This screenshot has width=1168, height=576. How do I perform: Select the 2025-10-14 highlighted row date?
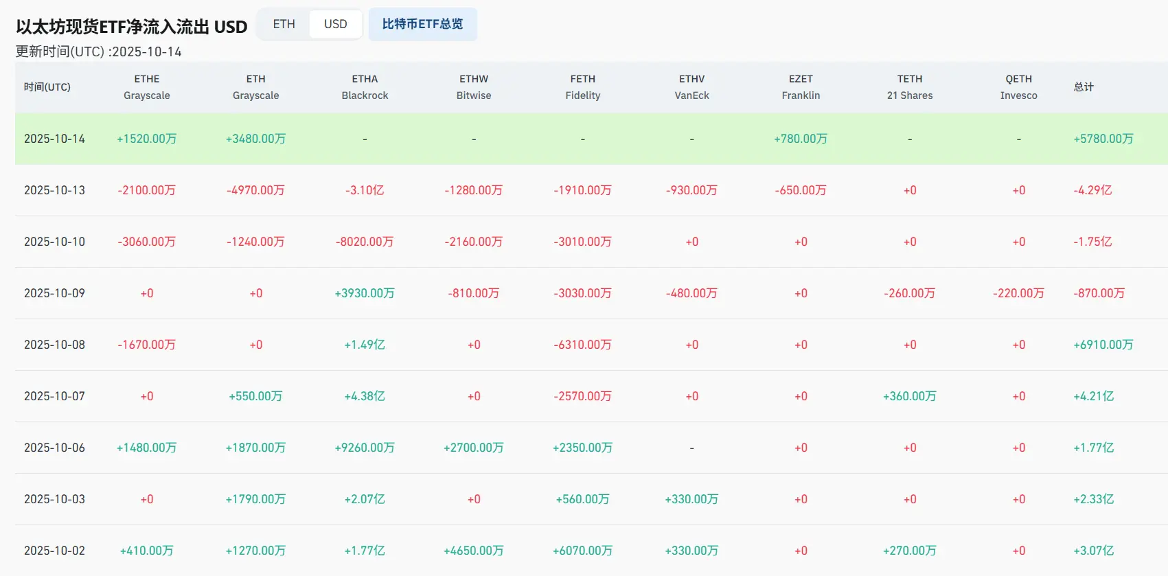[55, 139]
